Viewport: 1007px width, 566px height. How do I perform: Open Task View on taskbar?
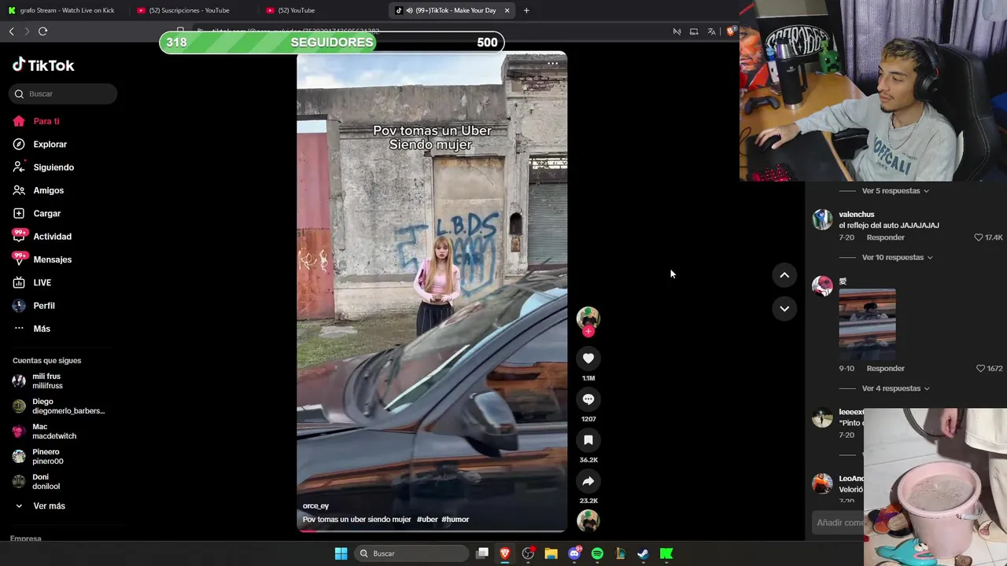tap(482, 553)
